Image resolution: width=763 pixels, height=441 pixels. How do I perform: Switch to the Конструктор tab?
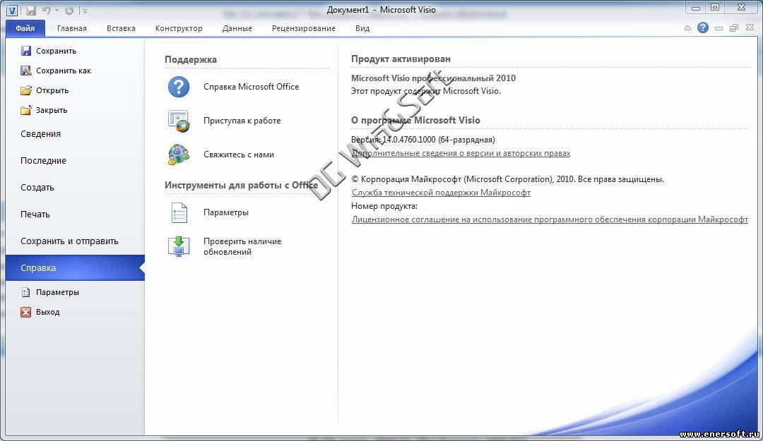point(179,28)
